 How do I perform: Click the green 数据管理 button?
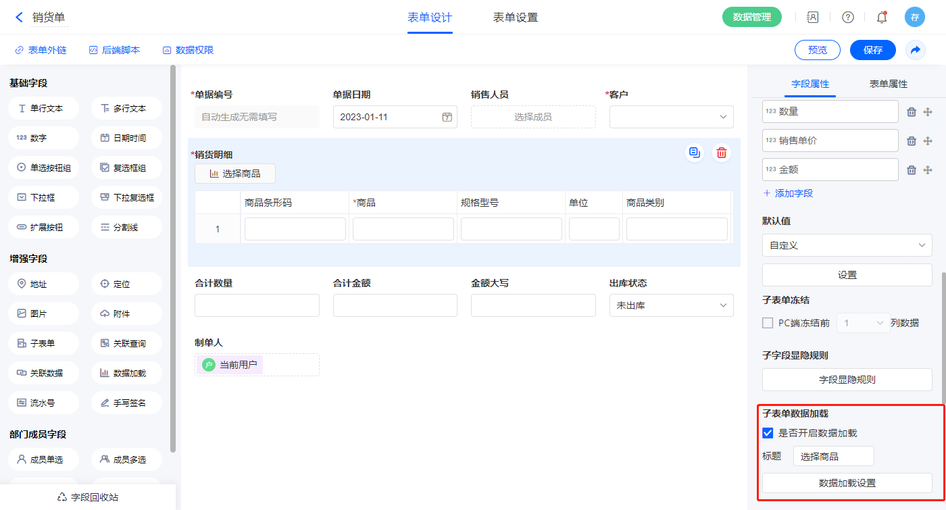(751, 18)
